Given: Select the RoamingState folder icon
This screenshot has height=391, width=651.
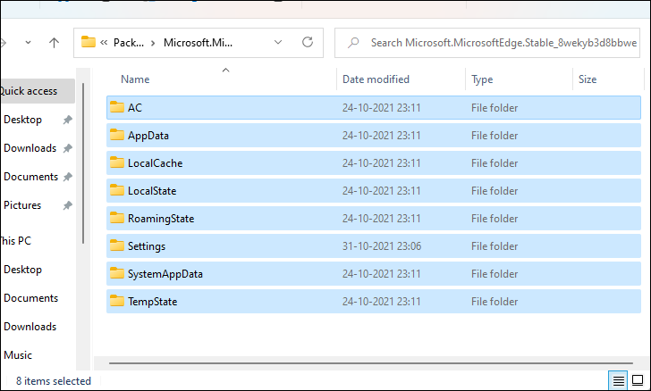Looking at the screenshot, I should click(x=117, y=218).
